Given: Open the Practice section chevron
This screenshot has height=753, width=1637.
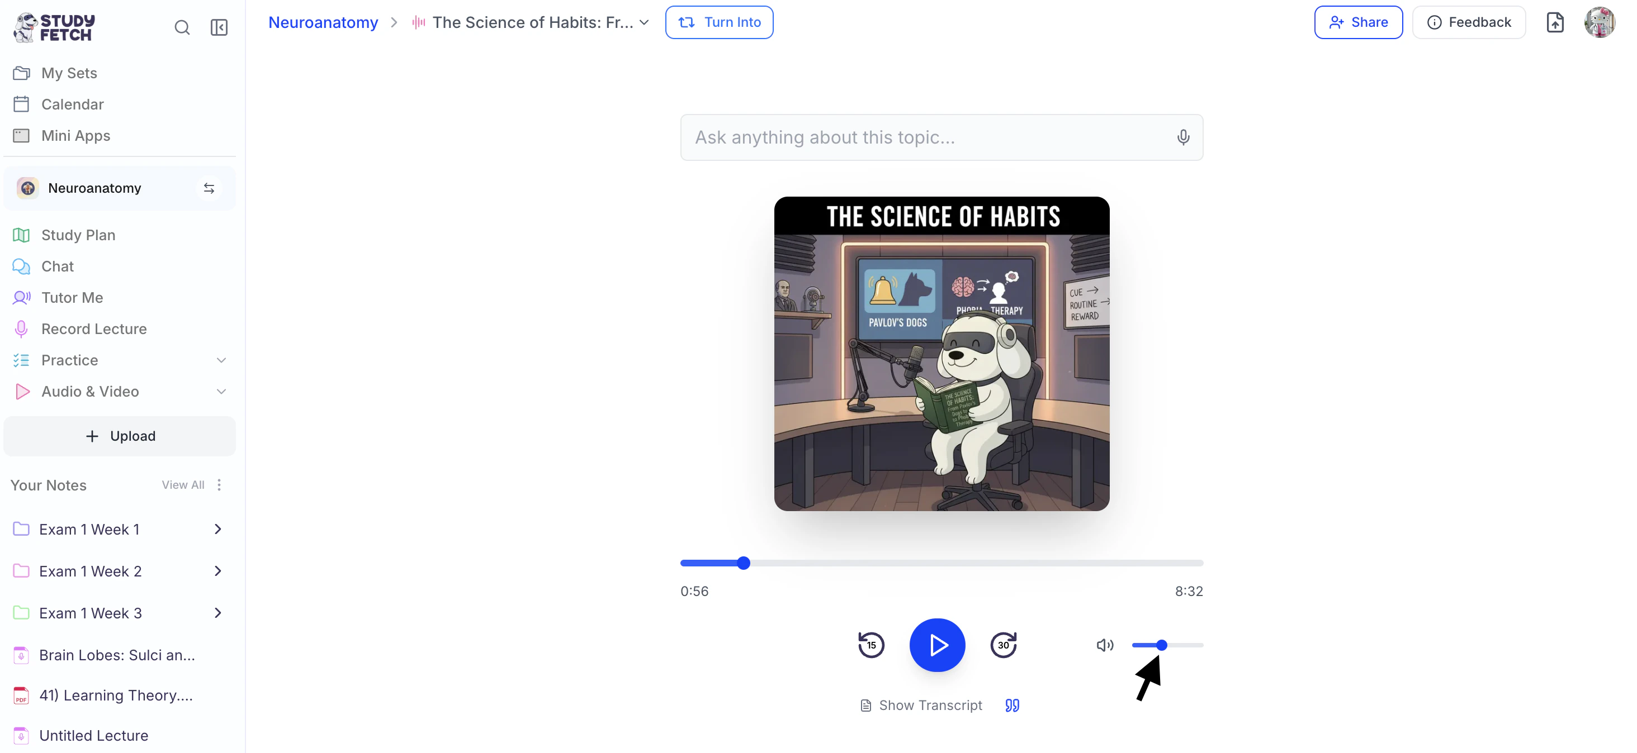Looking at the screenshot, I should (x=221, y=360).
